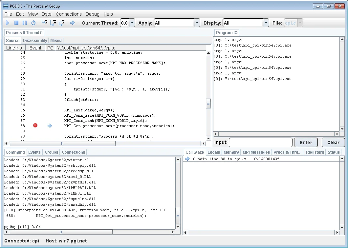This screenshot has width=348, height=248.
Task: Select the Process 0 Thread 0 tab
Action: (x=24, y=32)
